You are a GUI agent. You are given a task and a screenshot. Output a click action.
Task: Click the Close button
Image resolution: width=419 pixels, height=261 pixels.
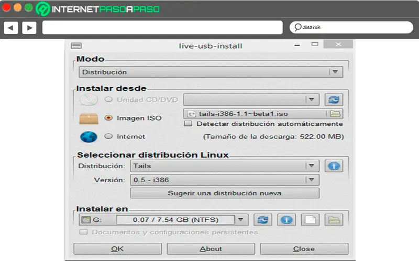(x=304, y=249)
